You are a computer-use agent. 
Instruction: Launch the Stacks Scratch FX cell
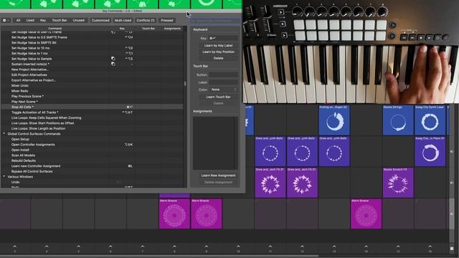coord(398,183)
